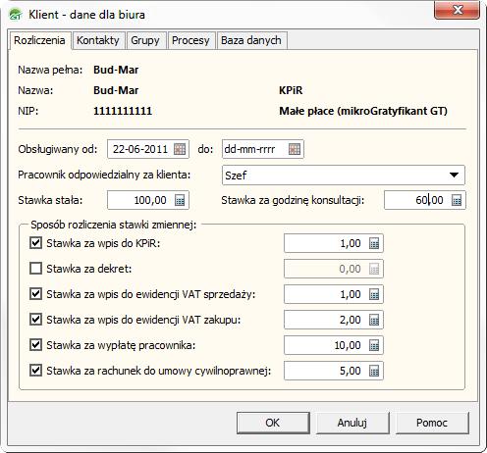The width and height of the screenshot is (487, 453).
Task: Select the Rozliczenia tab
Action: click(39, 40)
